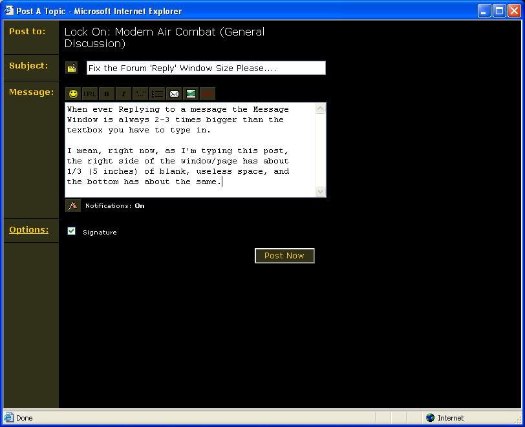Insert a URL link via toolbar

coord(90,94)
